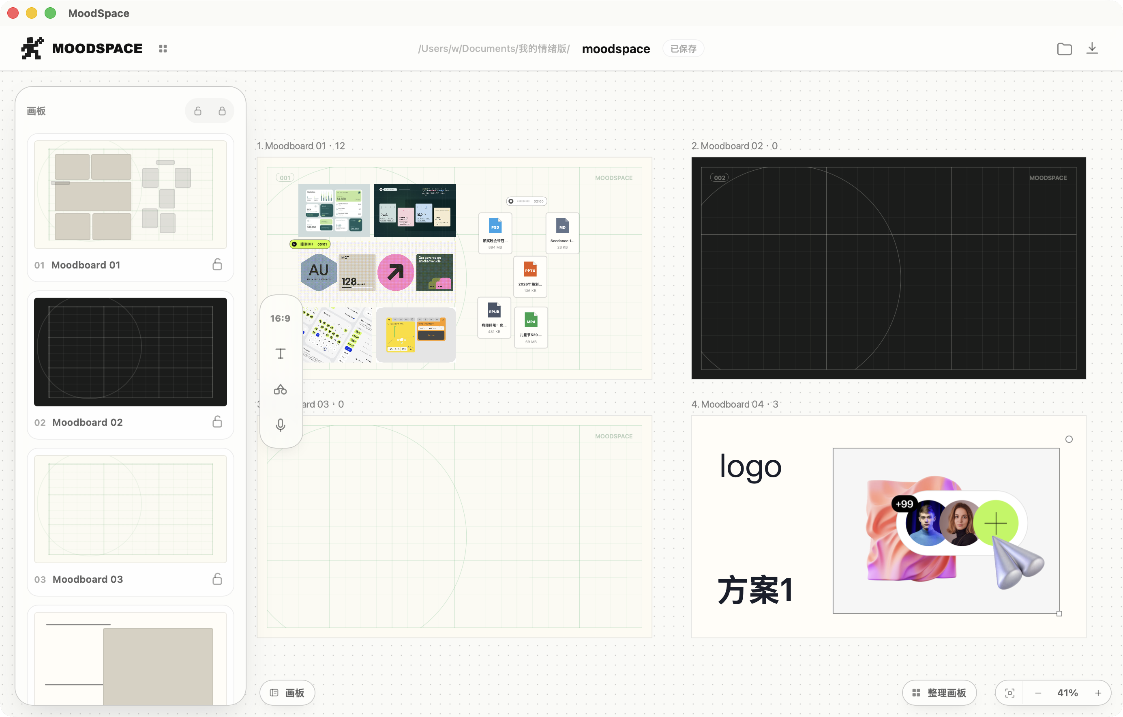Screen dimensions: 1123x717
Task: Select the Text tool
Action: pos(280,354)
